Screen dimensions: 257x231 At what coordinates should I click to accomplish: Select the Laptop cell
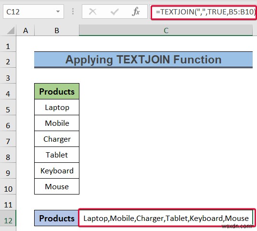(57, 107)
